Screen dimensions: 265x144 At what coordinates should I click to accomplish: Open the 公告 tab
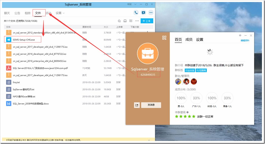(x=17, y=13)
